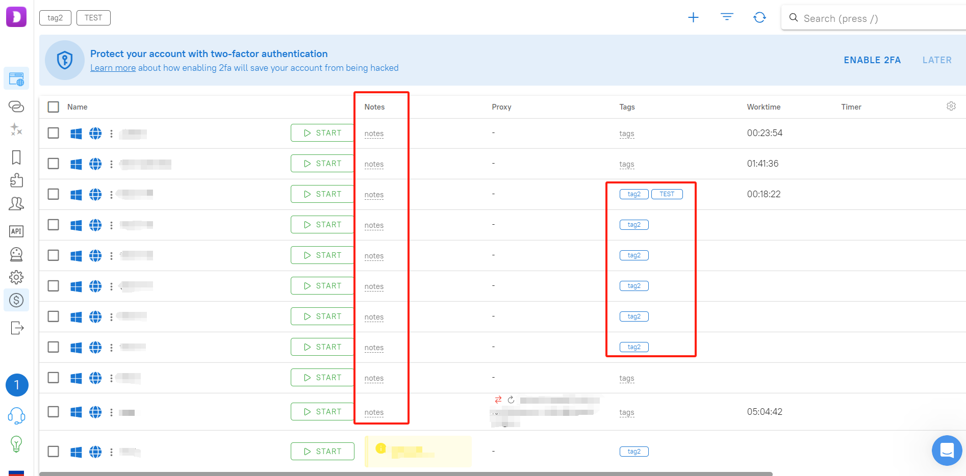The image size is (966, 476).
Task: Open the Support headset icon
Action: click(16, 416)
